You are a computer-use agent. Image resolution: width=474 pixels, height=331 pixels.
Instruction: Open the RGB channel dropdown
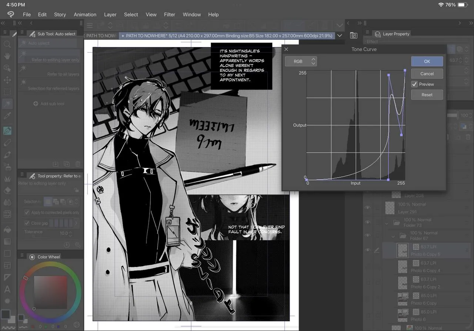click(x=301, y=61)
